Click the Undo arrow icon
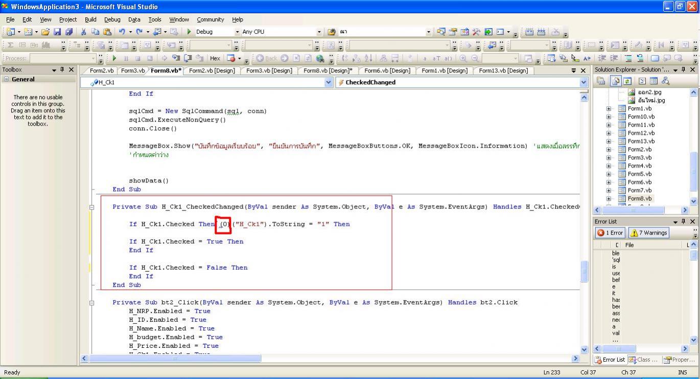 pyautogui.click(x=122, y=32)
